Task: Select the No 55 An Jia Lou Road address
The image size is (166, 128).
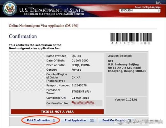Action: click(x=124, y=68)
